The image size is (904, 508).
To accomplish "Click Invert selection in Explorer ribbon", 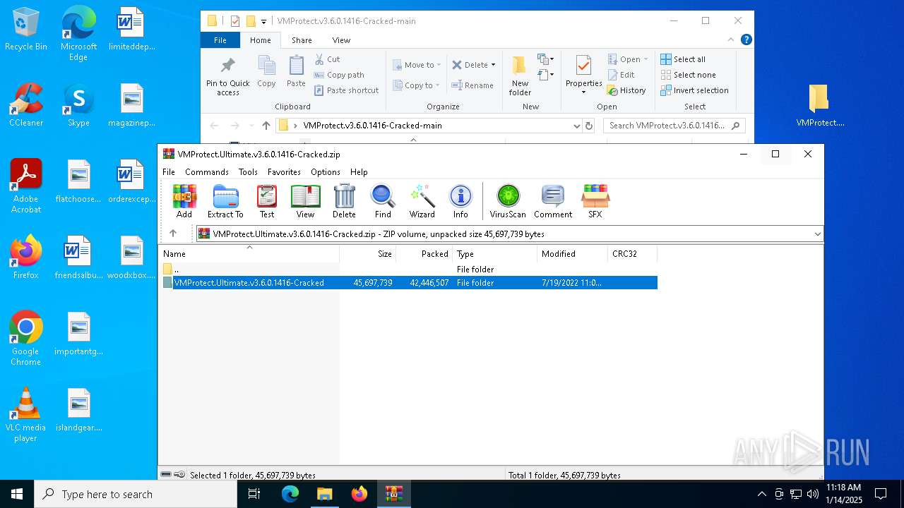I will click(x=694, y=90).
